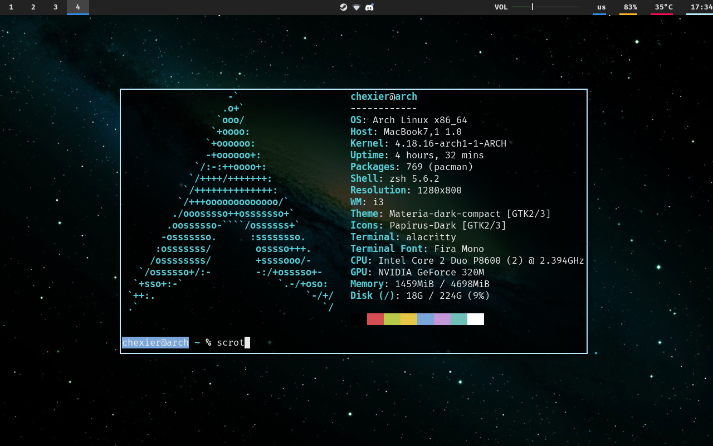Click the Packages: 769 (pacman) line
The width and height of the screenshot is (713, 446).
pos(412,167)
